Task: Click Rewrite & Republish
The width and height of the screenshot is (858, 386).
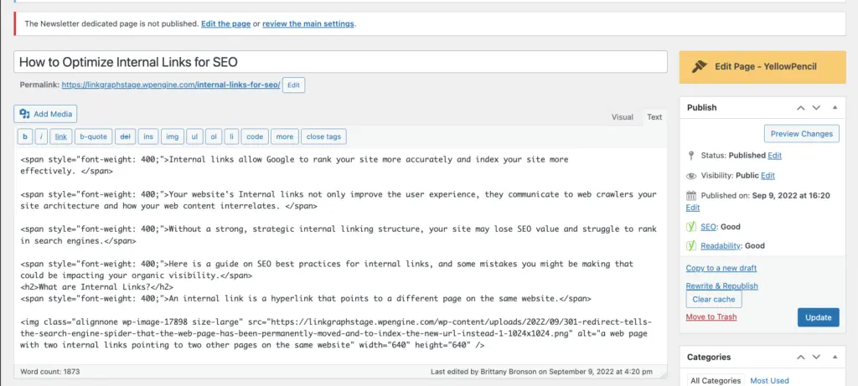Action: pos(721,286)
